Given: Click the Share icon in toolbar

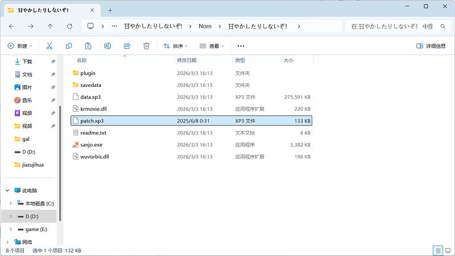Looking at the screenshot, I should click(x=127, y=46).
